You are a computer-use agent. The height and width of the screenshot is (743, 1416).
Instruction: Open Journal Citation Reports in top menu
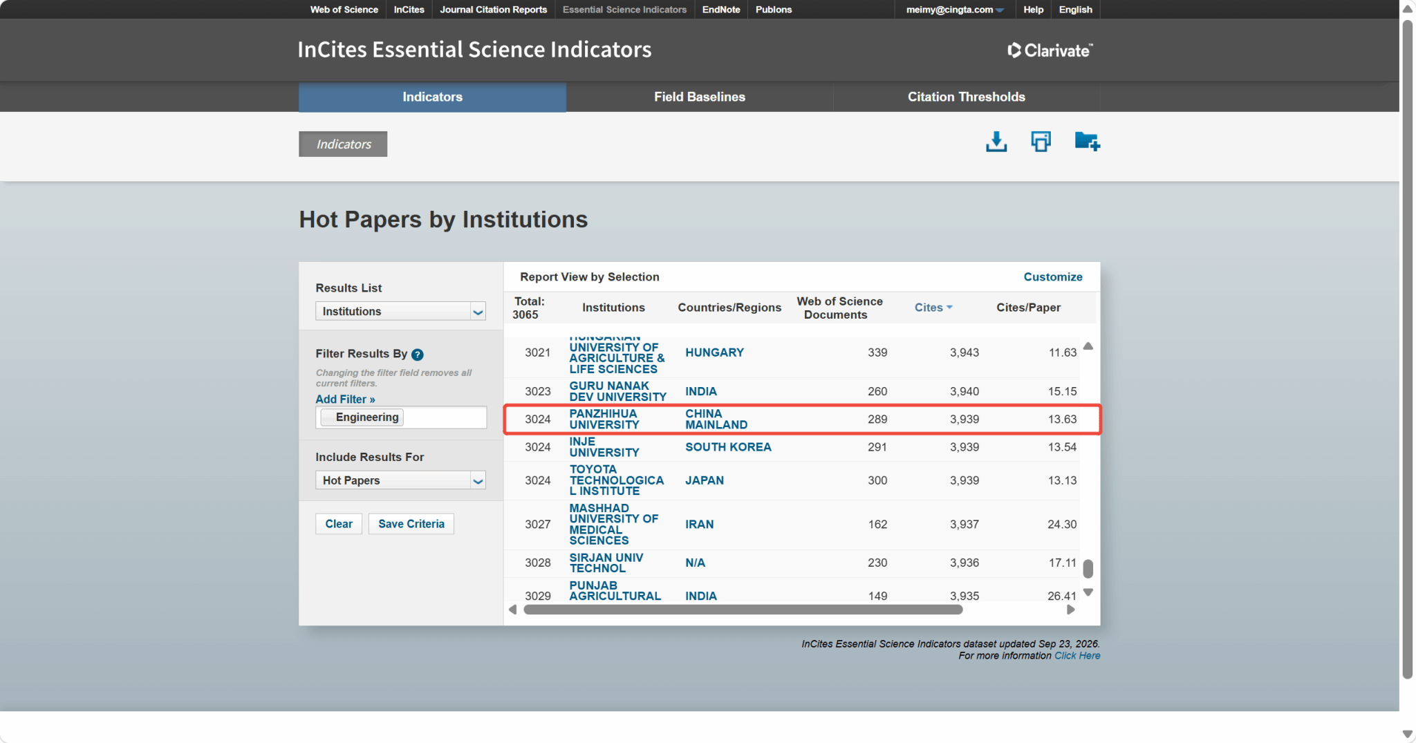coord(493,10)
